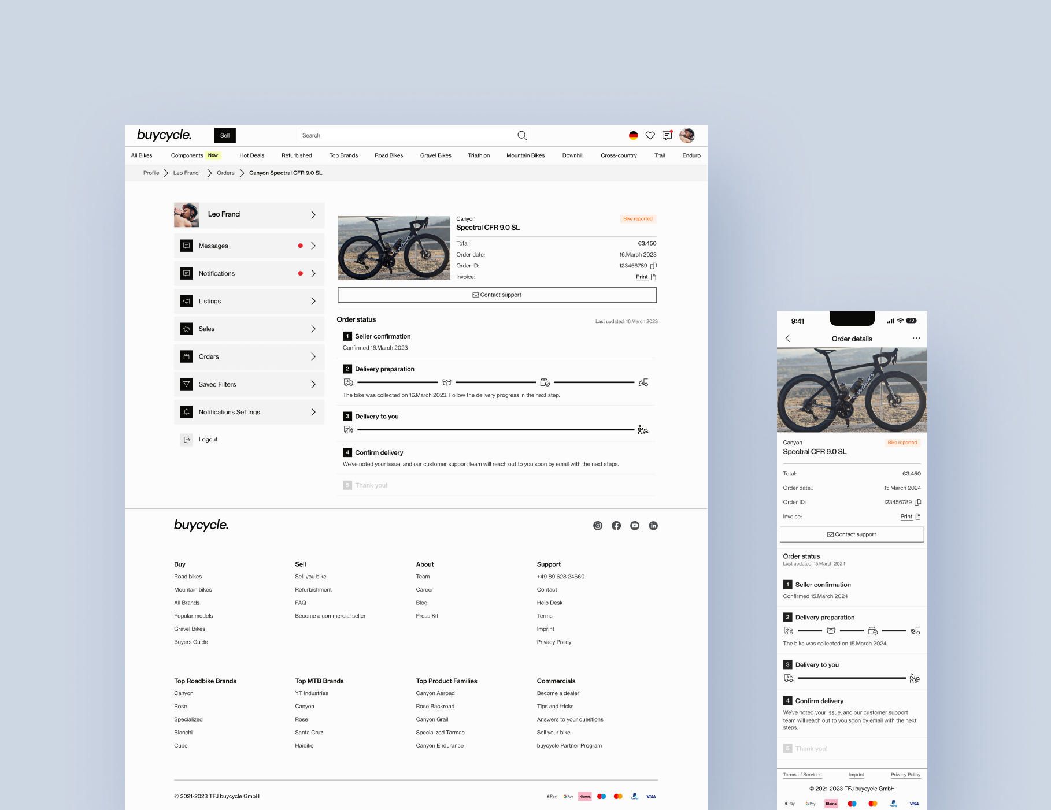
Task: Click the Press Kit footer link
Action: (x=427, y=616)
